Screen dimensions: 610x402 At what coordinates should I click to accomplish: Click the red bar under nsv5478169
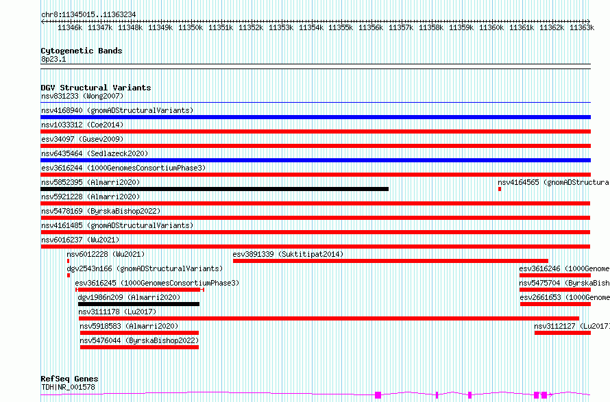315,218
